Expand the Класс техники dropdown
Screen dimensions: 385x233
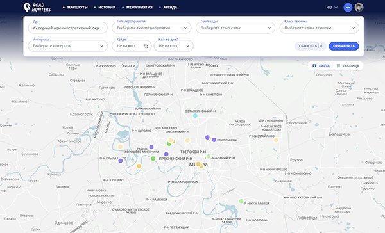tap(319, 28)
